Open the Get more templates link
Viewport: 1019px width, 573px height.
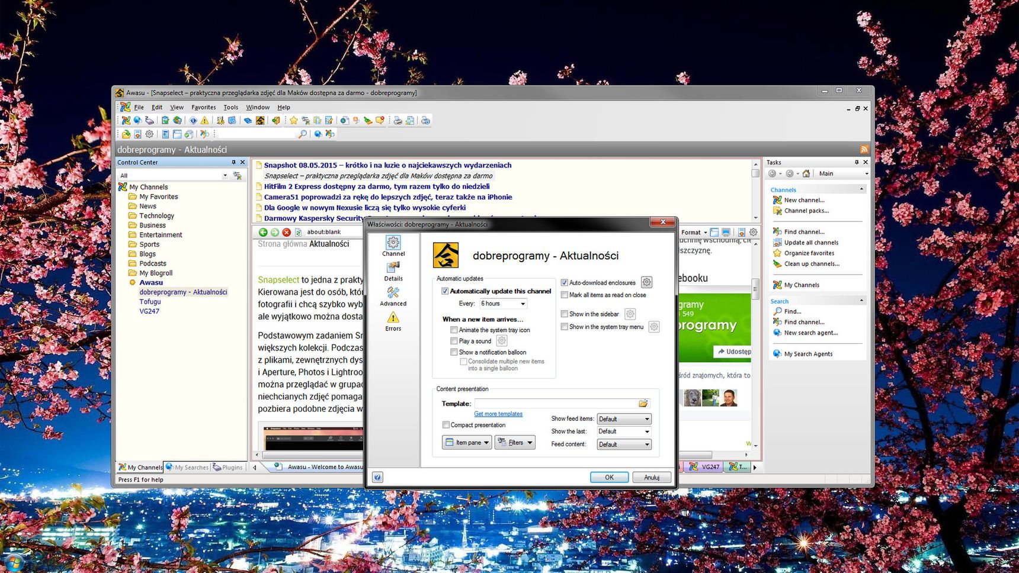498,414
